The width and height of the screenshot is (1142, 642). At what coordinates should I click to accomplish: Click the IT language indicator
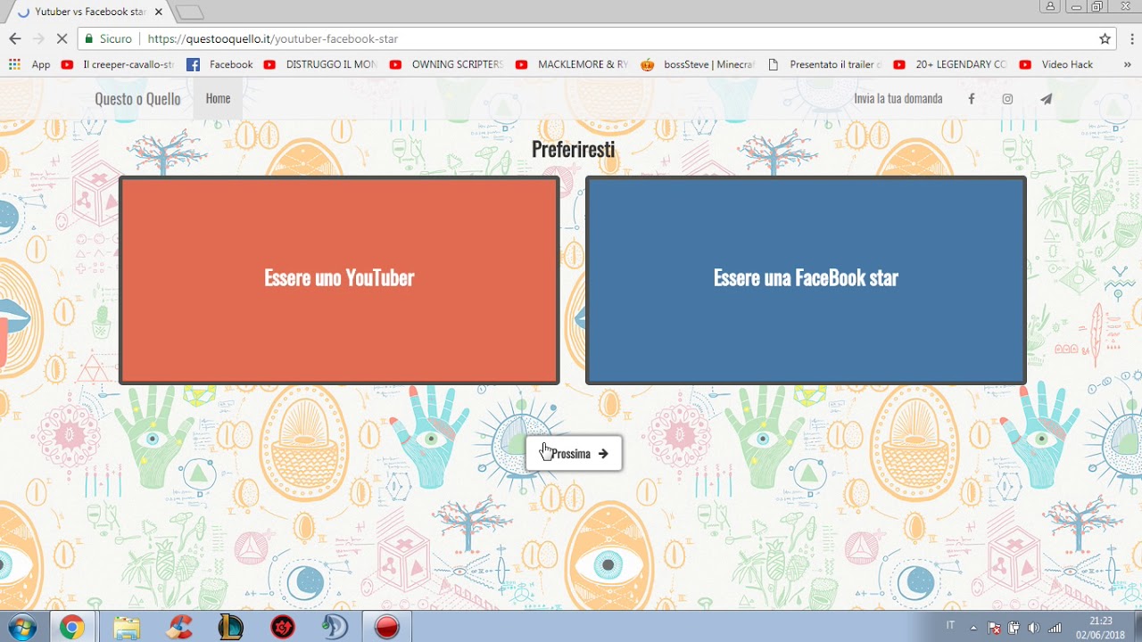click(x=950, y=625)
